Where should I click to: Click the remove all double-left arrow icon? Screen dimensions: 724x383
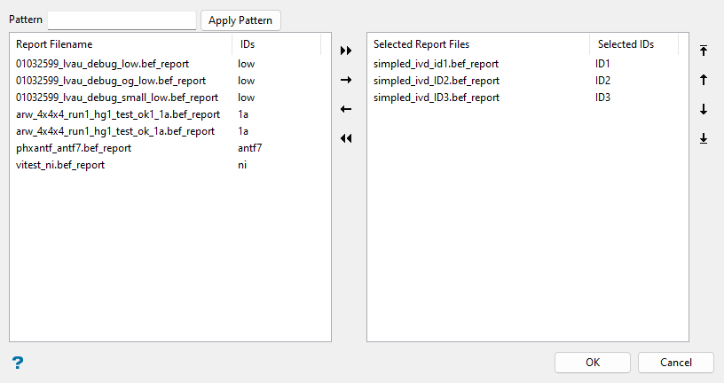tap(346, 138)
